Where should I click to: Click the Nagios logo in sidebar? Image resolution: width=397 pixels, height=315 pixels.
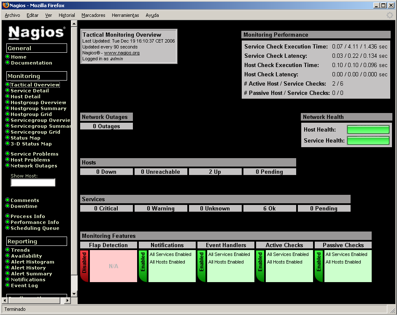[x=37, y=32]
